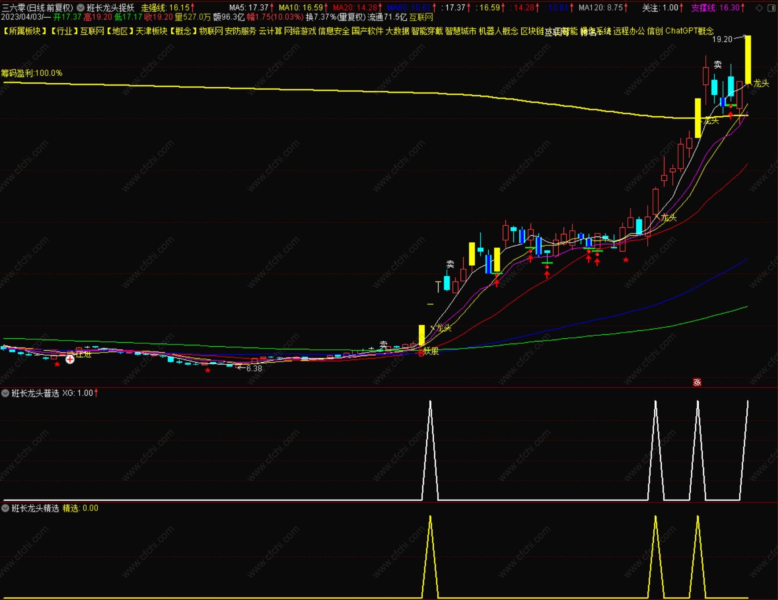The height and width of the screenshot is (600, 778).
Task: Click the 6.38 low price label
Action: pos(254,368)
